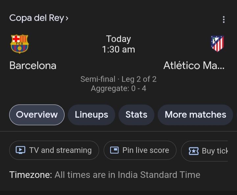Screen dimensions: 237x195
Task: Open the Barcelona team name
Action: pos(33,65)
